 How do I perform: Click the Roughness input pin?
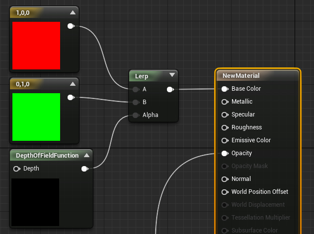pyautogui.click(x=225, y=127)
